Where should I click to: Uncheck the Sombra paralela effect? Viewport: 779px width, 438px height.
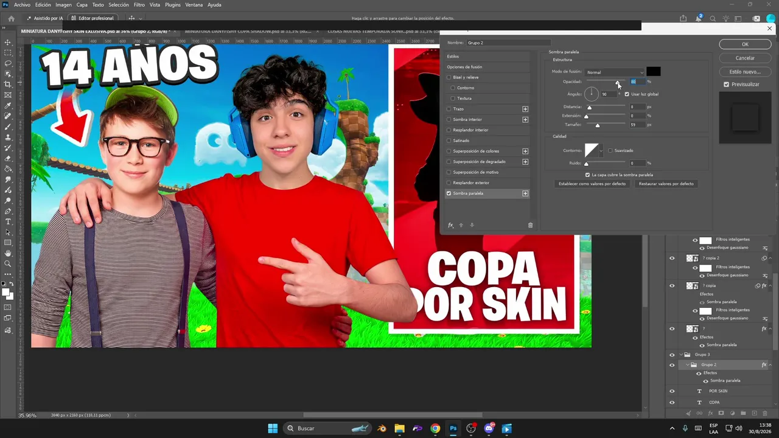449,193
